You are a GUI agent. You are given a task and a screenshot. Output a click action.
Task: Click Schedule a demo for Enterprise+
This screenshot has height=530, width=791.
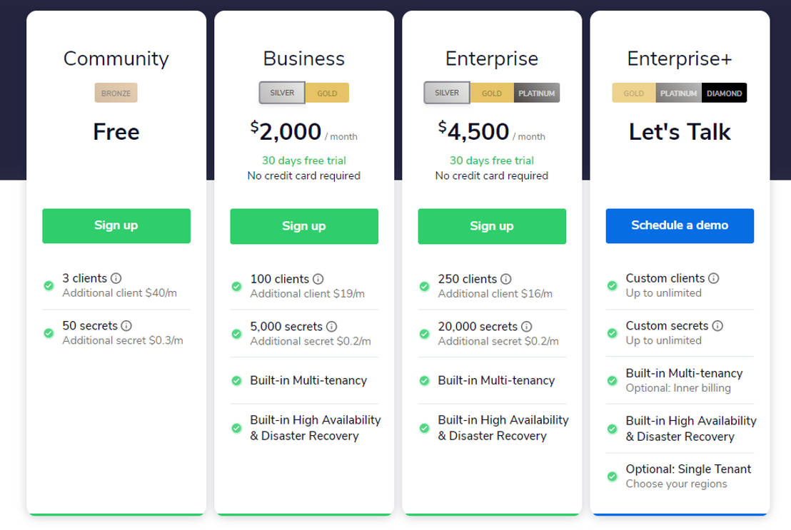(679, 225)
